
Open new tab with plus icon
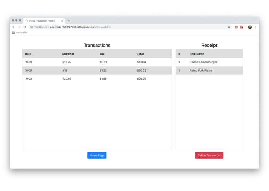(69, 21)
